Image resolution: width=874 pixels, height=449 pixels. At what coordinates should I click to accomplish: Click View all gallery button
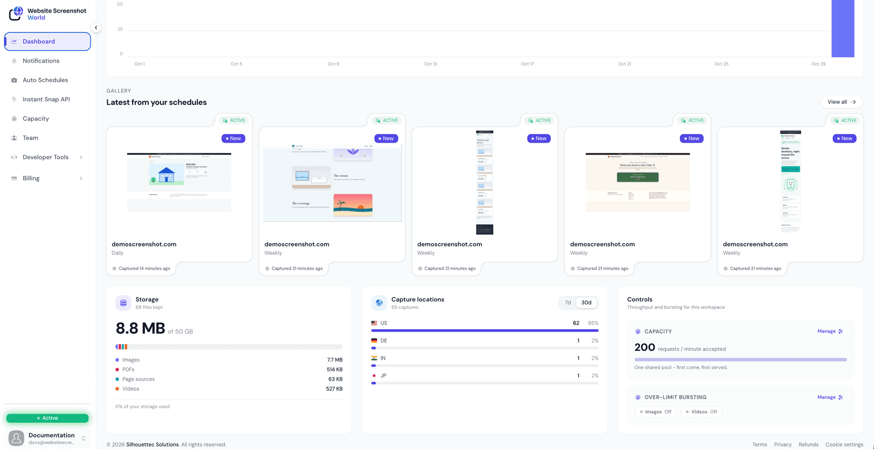tap(841, 102)
